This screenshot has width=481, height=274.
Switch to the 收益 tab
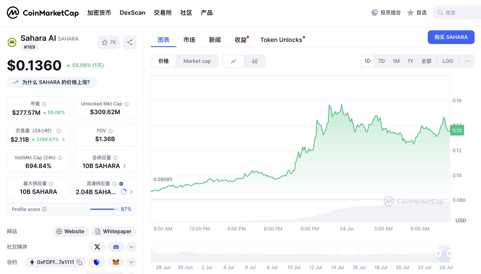[x=240, y=40]
